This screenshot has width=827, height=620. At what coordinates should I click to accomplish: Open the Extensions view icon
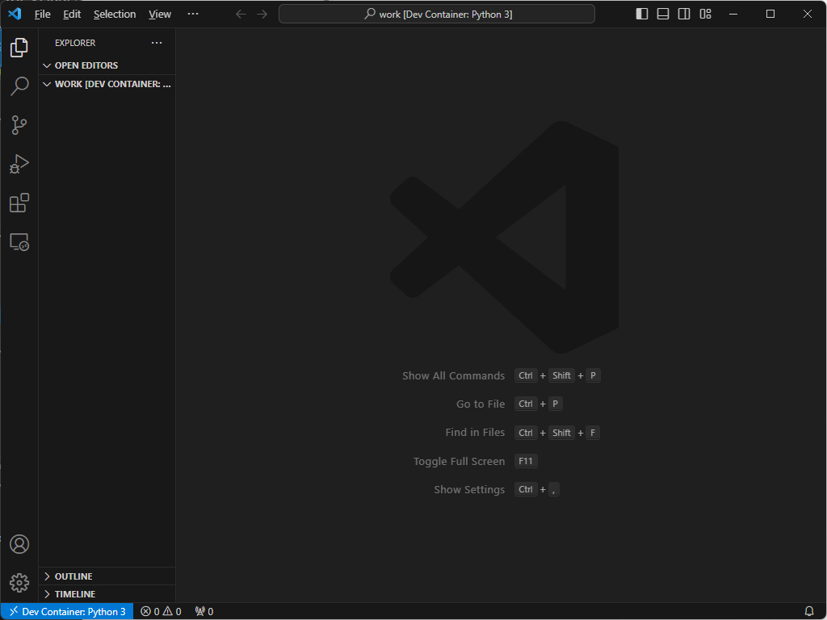coord(19,203)
